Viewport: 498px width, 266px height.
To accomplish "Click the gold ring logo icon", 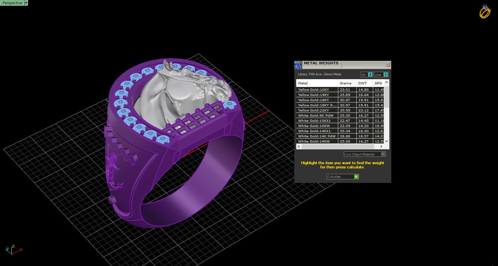I will click(x=485, y=12).
